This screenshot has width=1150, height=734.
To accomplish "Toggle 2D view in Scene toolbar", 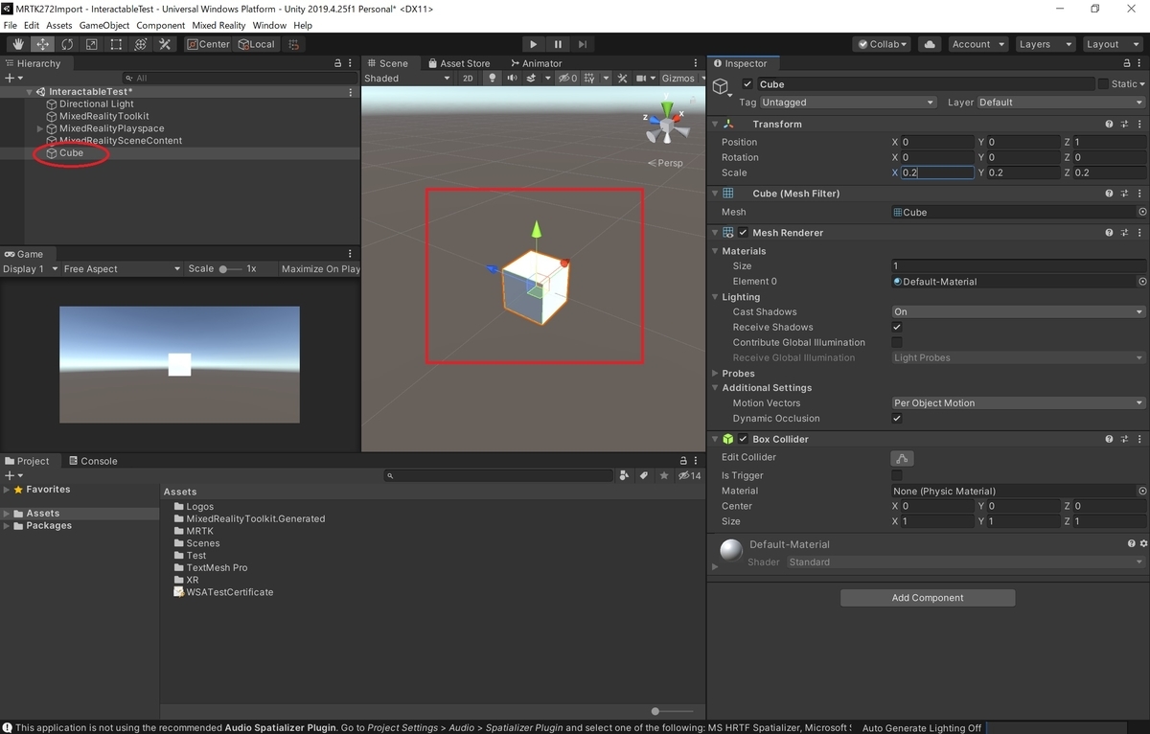I will pyautogui.click(x=468, y=79).
